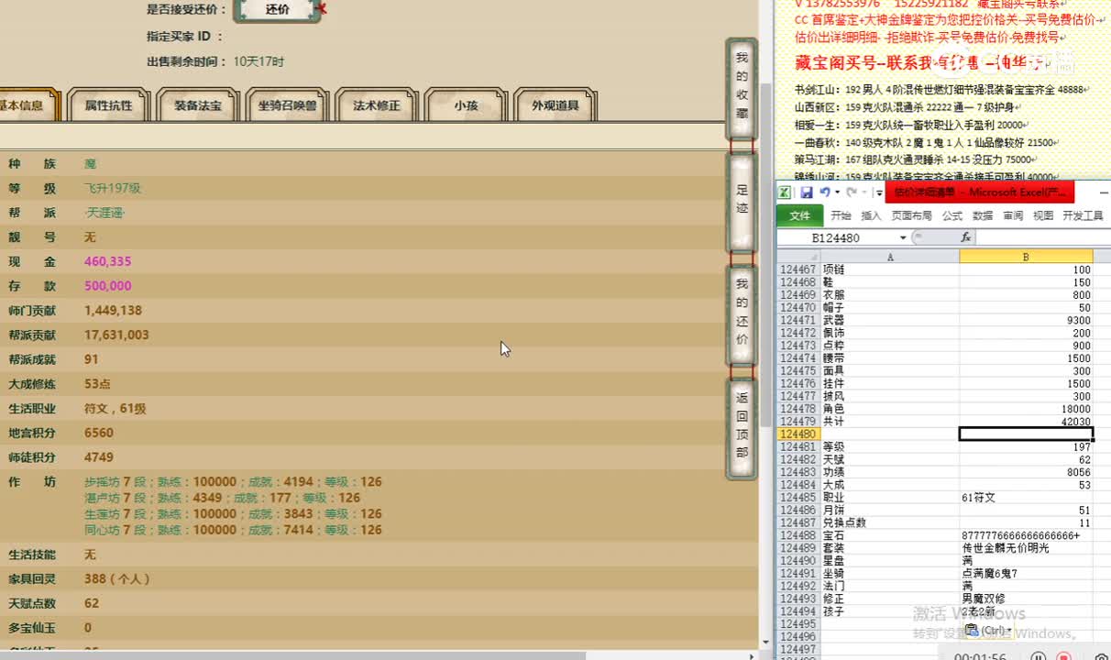Open the 开发工具 ribbon tab
Screen dimensions: 1111x660
pos(1083,215)
